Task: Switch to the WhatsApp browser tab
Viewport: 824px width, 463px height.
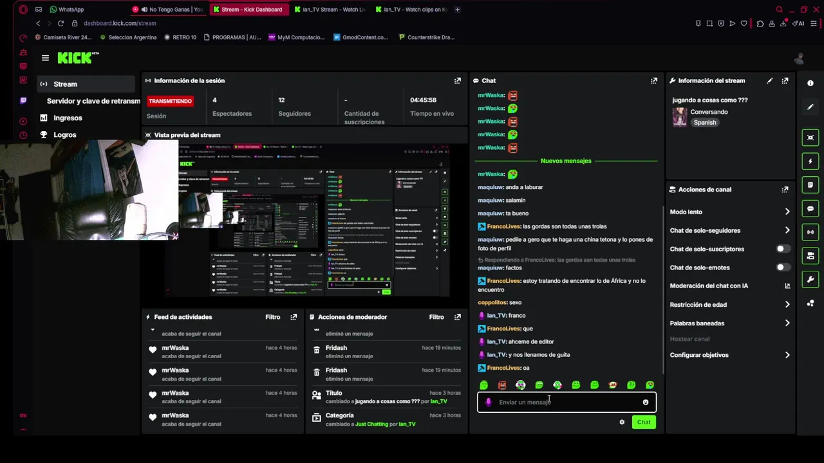Action: 68,10
